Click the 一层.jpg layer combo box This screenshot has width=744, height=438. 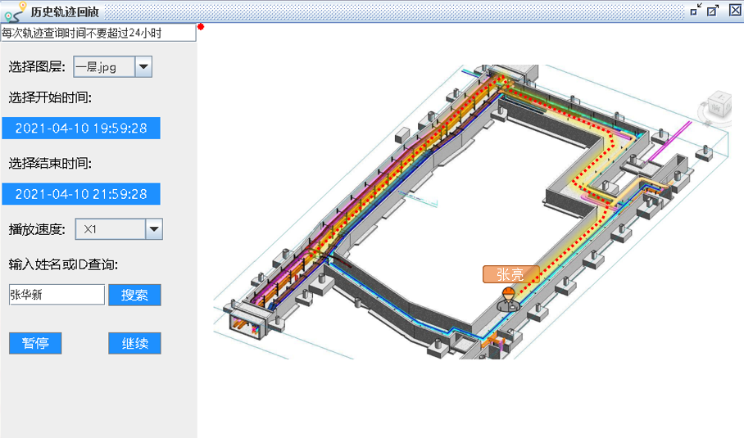(104, 67)
